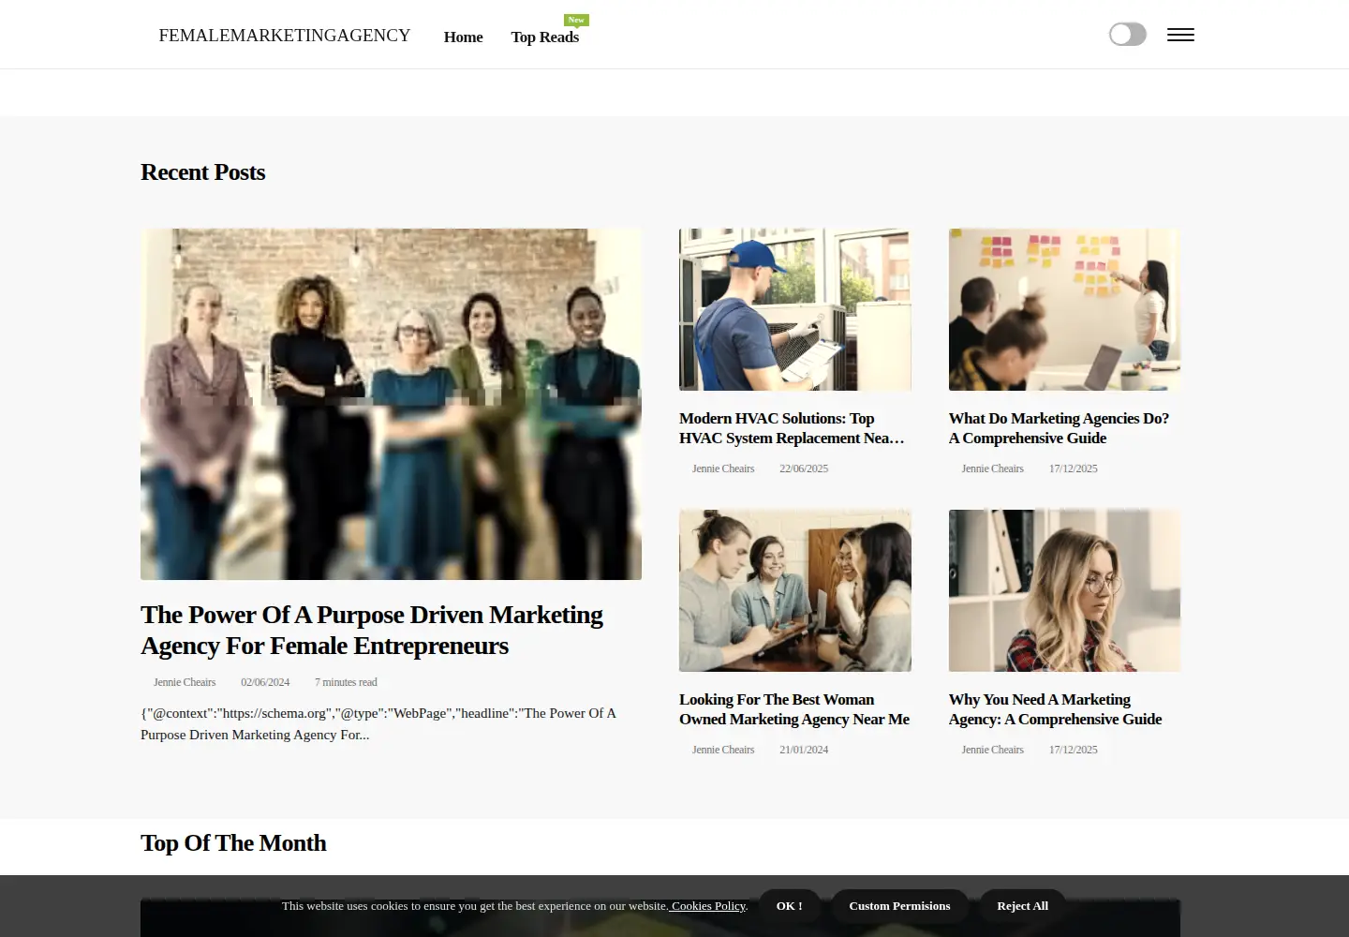Open the Top Reads menu item
Image resolution: width=1349 pixels, height=937 pixels.
(x=544, y=37)
